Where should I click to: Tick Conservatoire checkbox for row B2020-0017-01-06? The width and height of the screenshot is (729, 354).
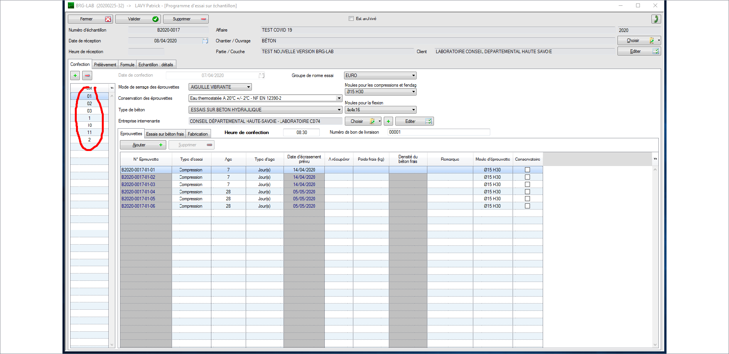point(527,206)
